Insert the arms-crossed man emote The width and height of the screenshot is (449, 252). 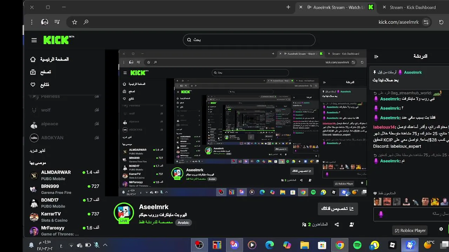point(406,202)
